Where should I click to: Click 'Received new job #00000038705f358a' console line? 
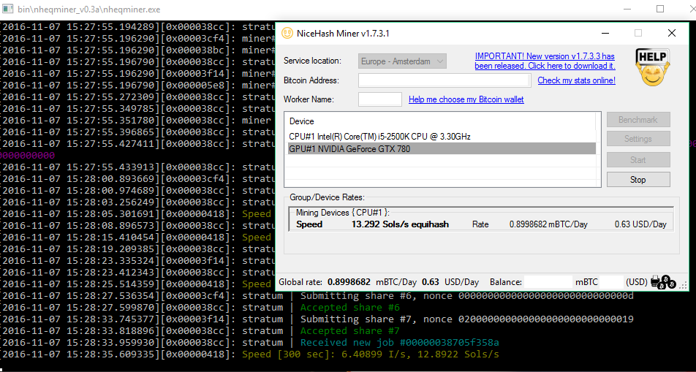tap(399, 342)
